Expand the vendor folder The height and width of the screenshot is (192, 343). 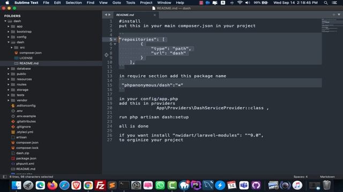tap(9, 100)
